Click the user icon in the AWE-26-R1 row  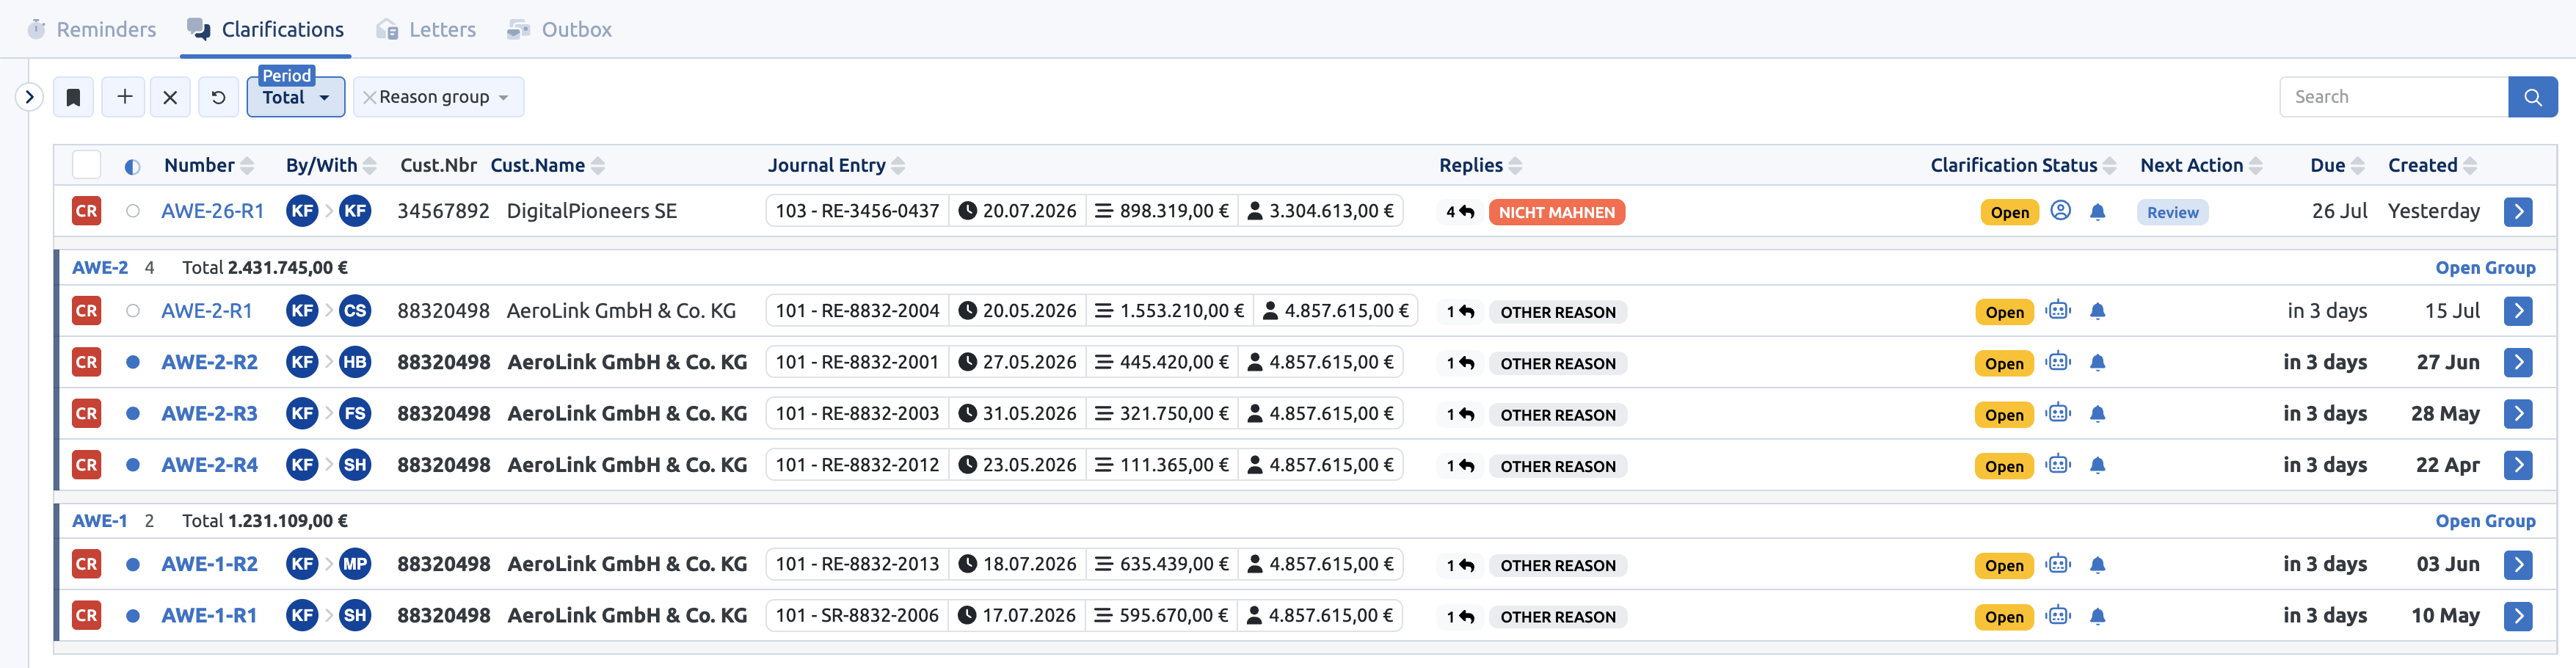(2060, 211)
